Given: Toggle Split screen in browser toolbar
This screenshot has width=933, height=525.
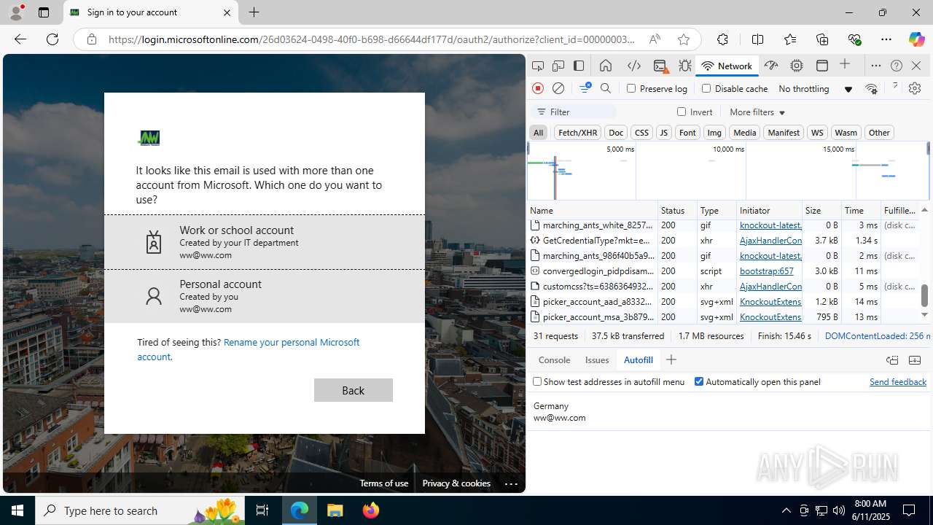Looking at the screenshot, I should point(757,39).
